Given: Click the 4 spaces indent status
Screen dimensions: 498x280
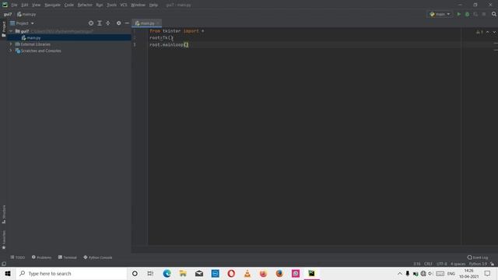Looking at the screenshot, I should click(x=458, y=264).
